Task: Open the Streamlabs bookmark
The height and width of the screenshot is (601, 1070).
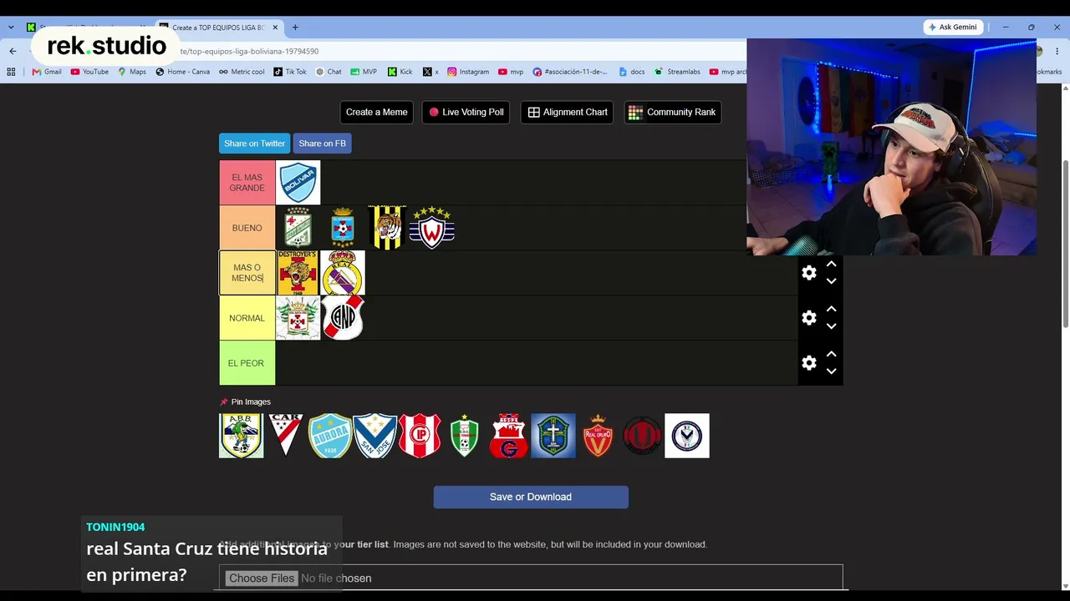Action: tap(677, 72)
